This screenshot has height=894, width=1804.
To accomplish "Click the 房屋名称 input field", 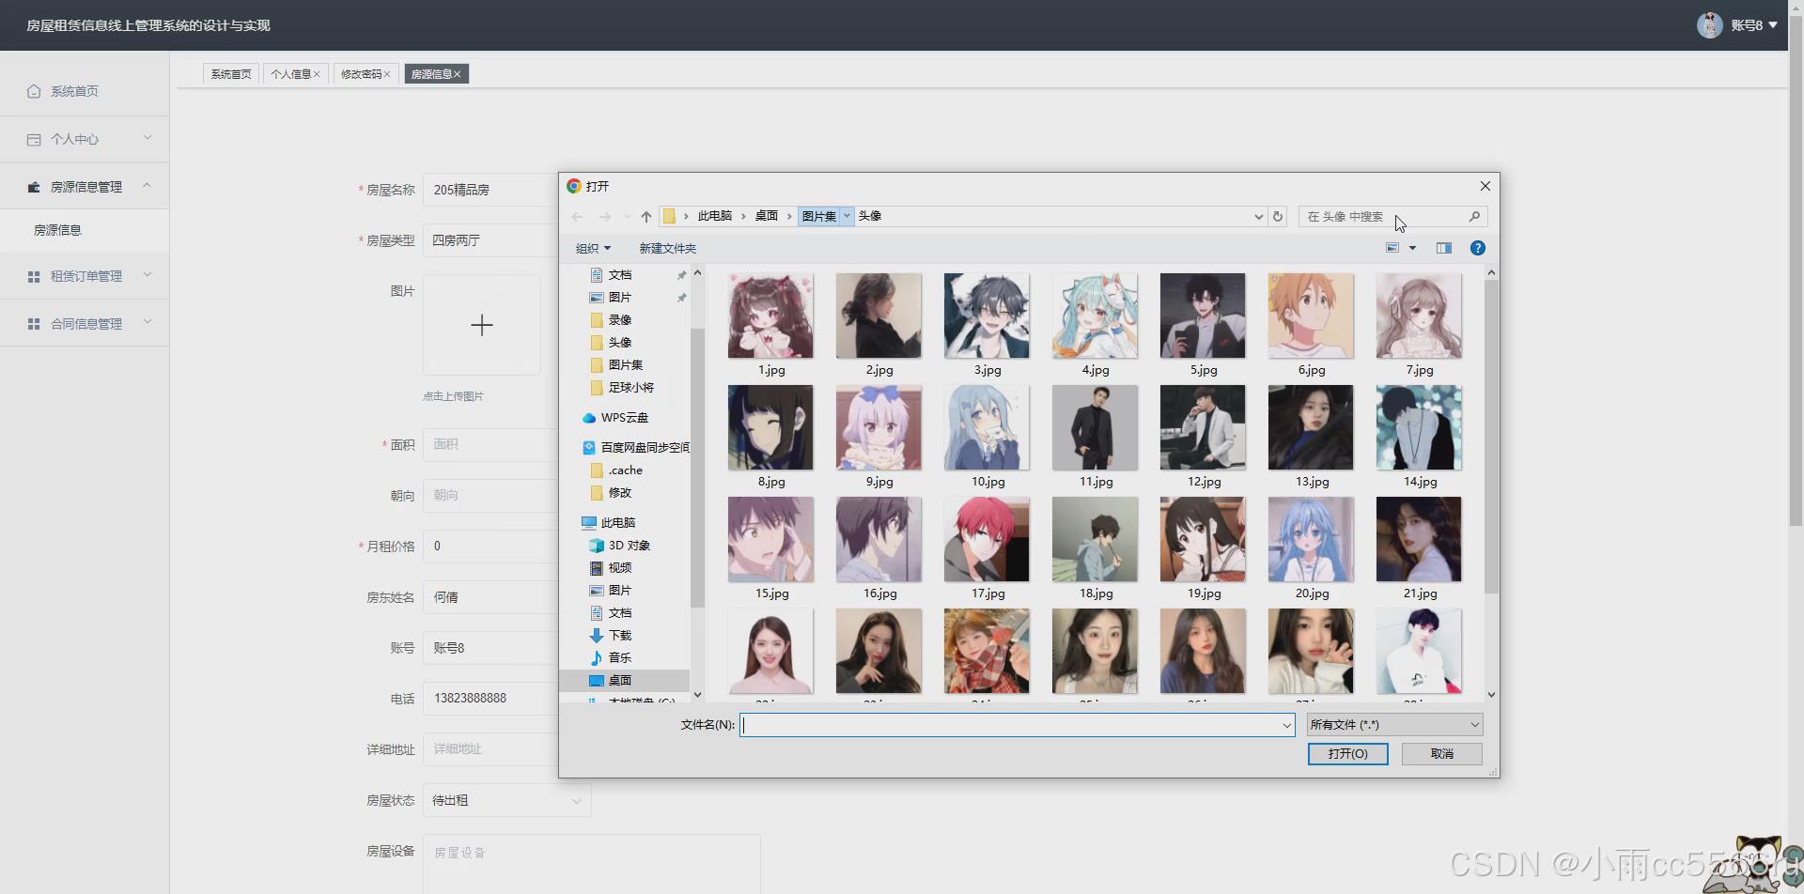I will tap(490, 190).
